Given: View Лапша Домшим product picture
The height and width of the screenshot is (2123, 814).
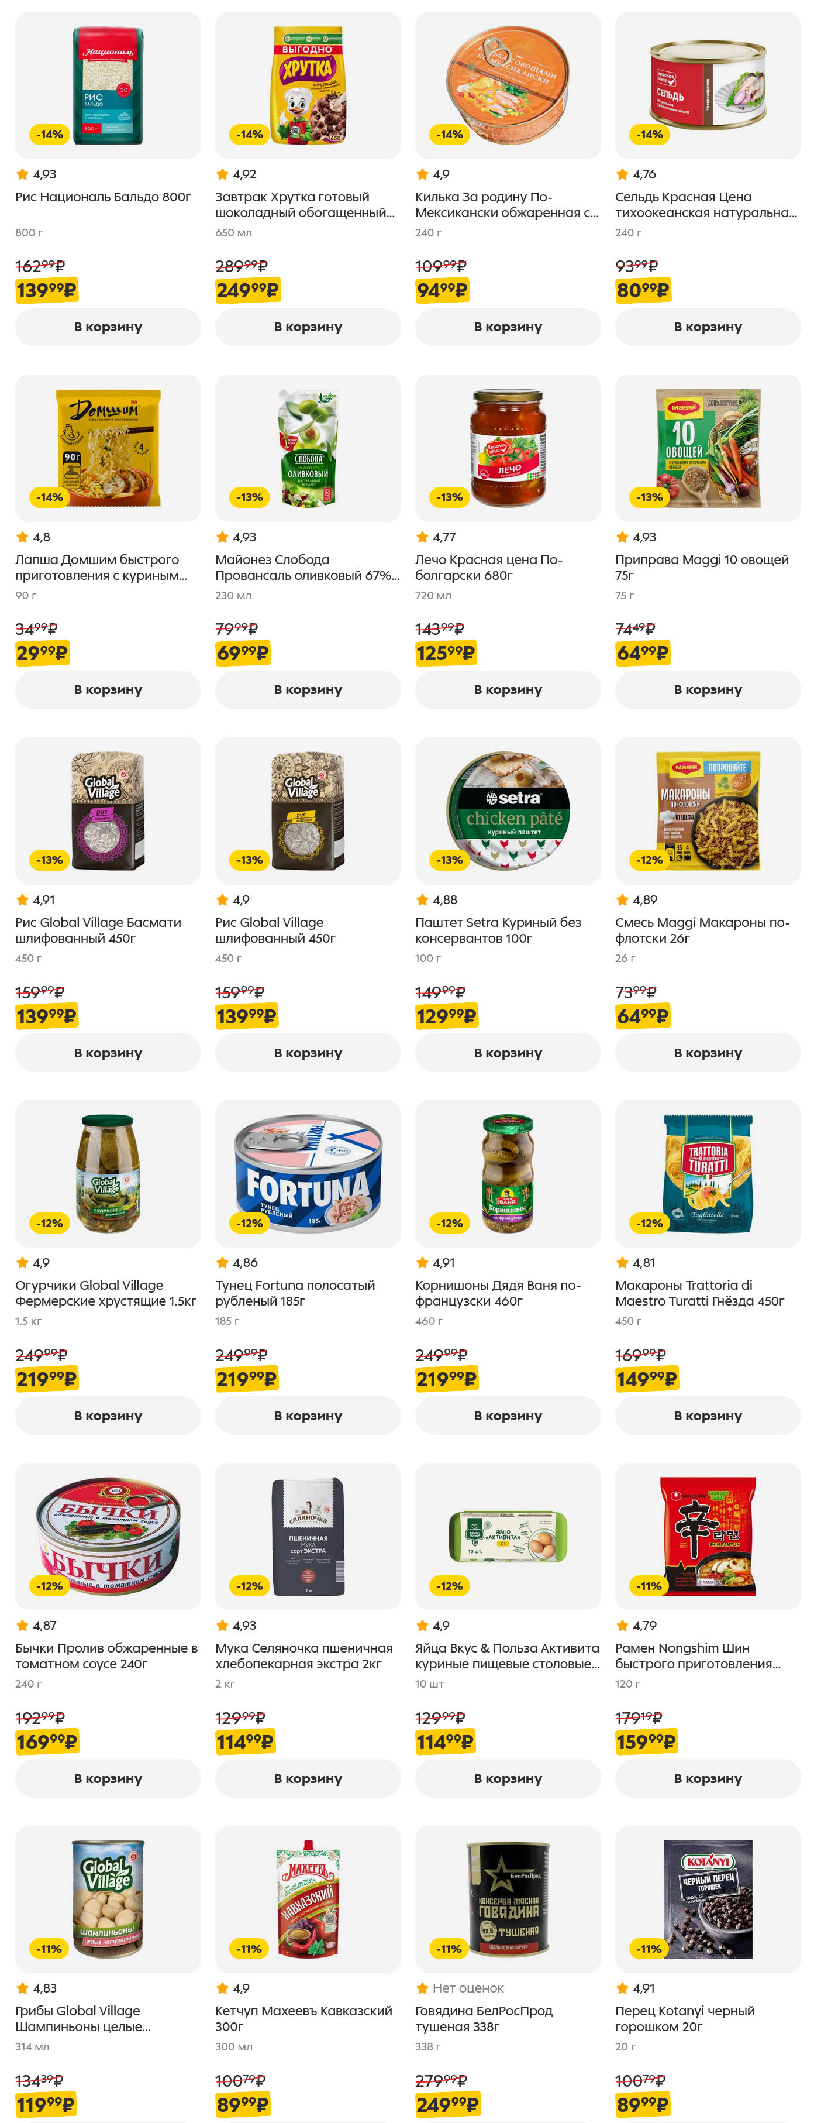Looking at the screenshot, I should [108, 448].
